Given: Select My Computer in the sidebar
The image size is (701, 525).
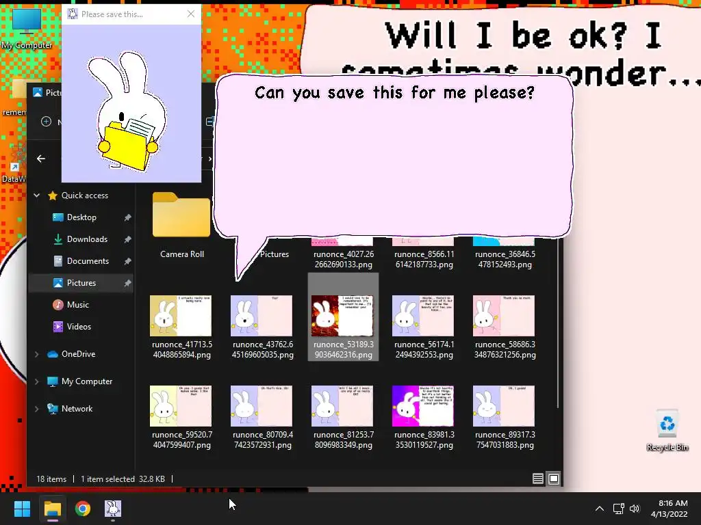Looking at the screenshot, I should [87, 381].
